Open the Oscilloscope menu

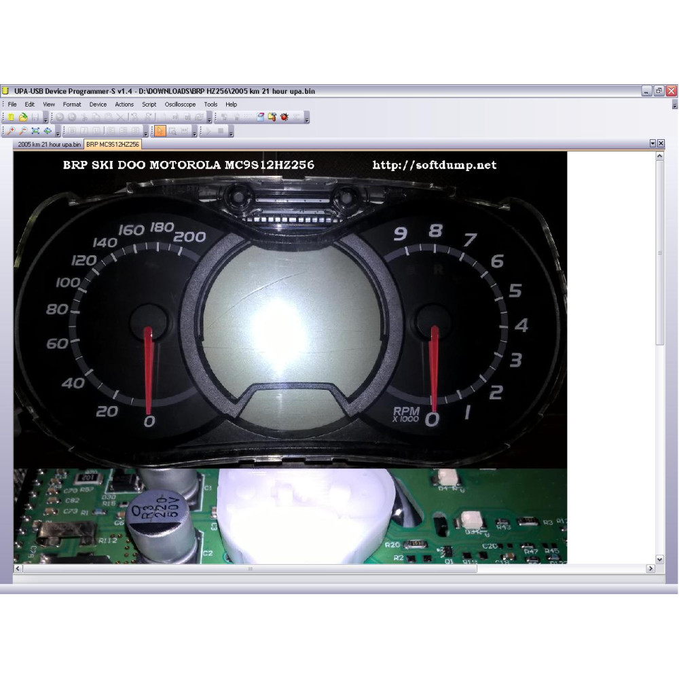click(180, 105)
